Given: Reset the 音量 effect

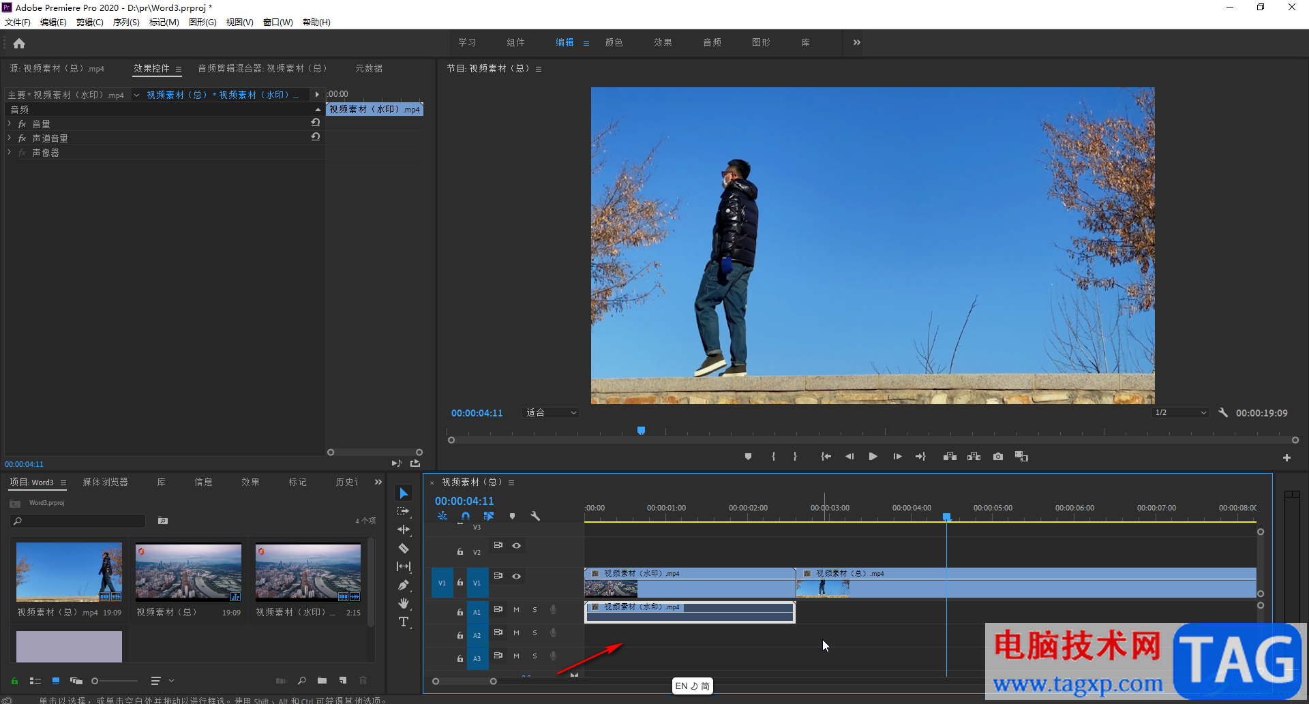Looking at the screenshot, I should [315, 123].
